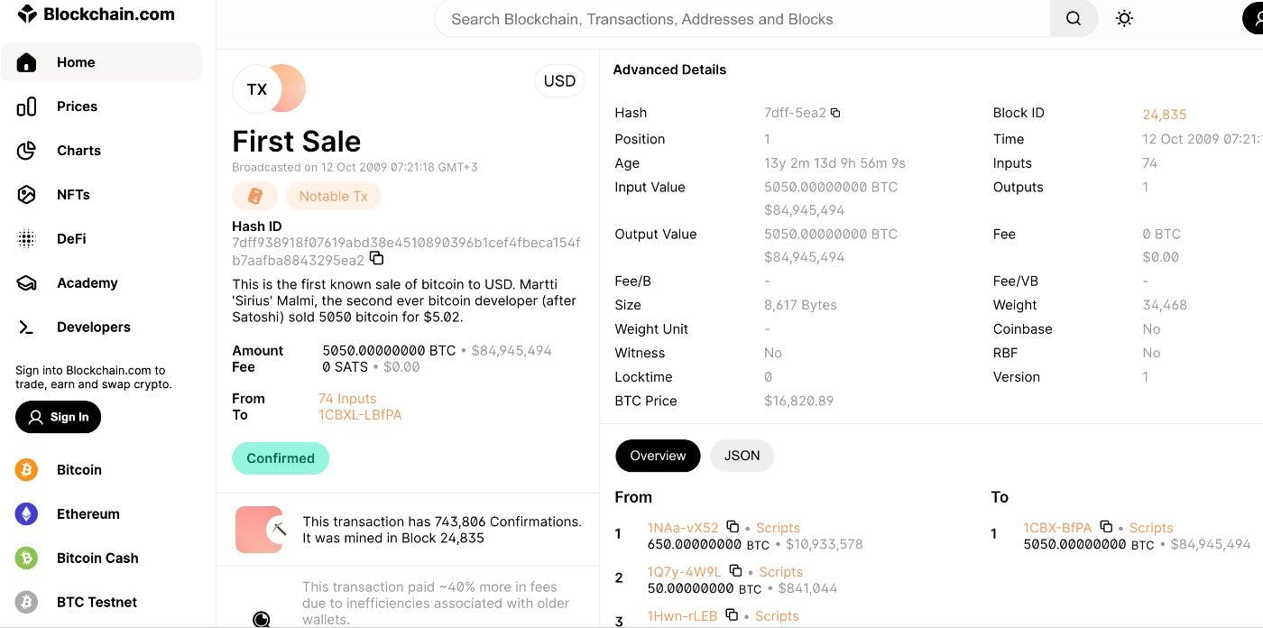Open the 74 Inputs link
The height and width of the screenshot is (628, 1263).
point(347,399)
